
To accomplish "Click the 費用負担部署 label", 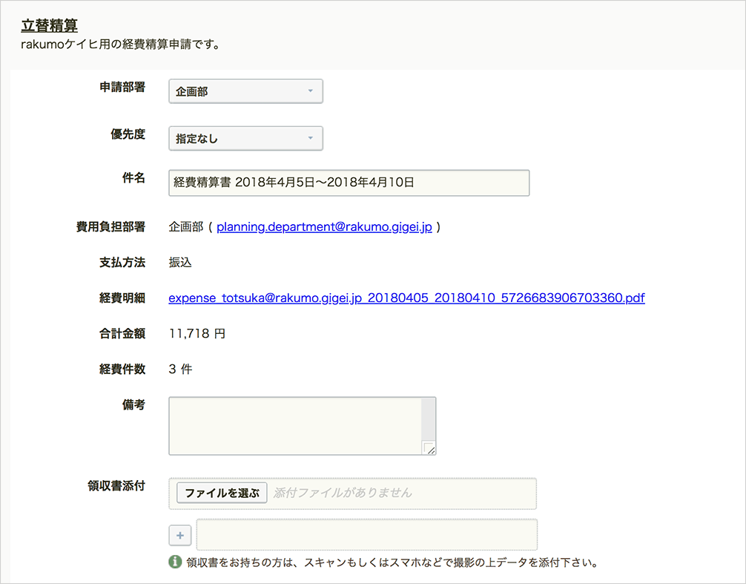I will 110,227.
